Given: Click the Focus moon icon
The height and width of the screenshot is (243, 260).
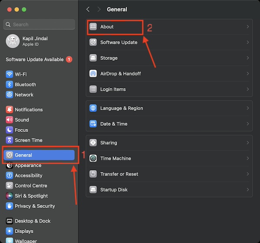Looking at the screenshot, I should click(9, 130).
